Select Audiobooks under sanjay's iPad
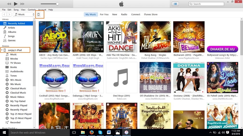The image size is (243, 136). [x=17, y=72]
